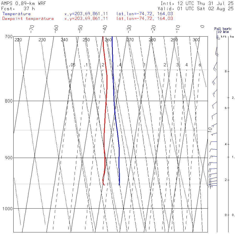Click the 700 pressure level label
Viewport: 235px width, 235px height.
click(9, 37)
